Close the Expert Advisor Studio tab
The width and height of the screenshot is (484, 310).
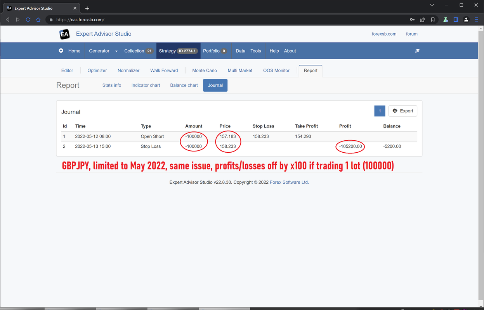76,8
